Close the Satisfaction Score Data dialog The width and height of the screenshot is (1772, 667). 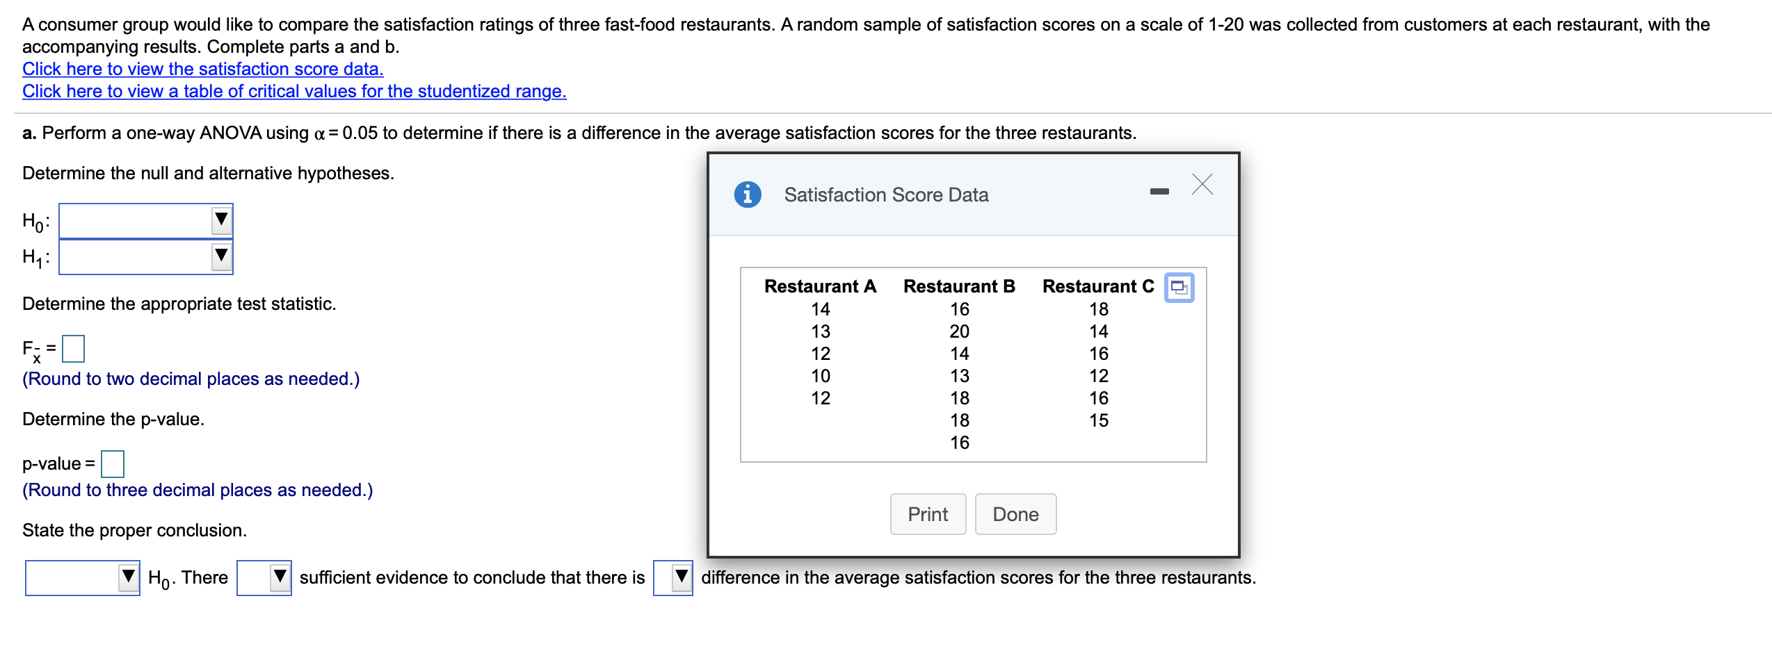pyautogui.click(x=1201, y=184)
